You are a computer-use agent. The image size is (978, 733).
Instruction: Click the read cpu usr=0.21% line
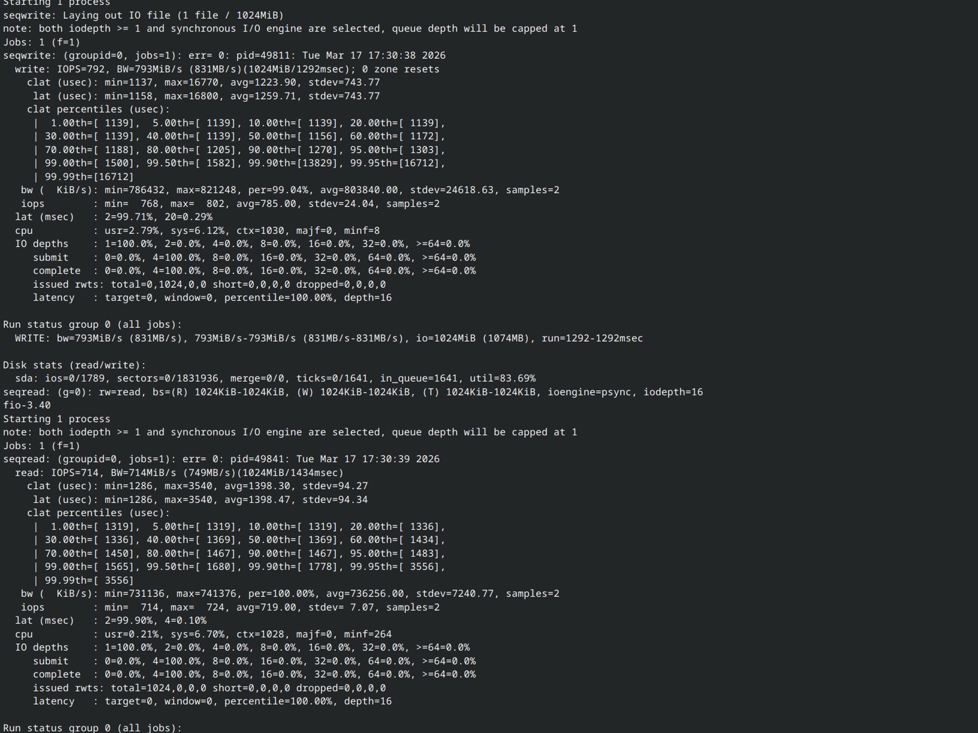pos(203,634)
